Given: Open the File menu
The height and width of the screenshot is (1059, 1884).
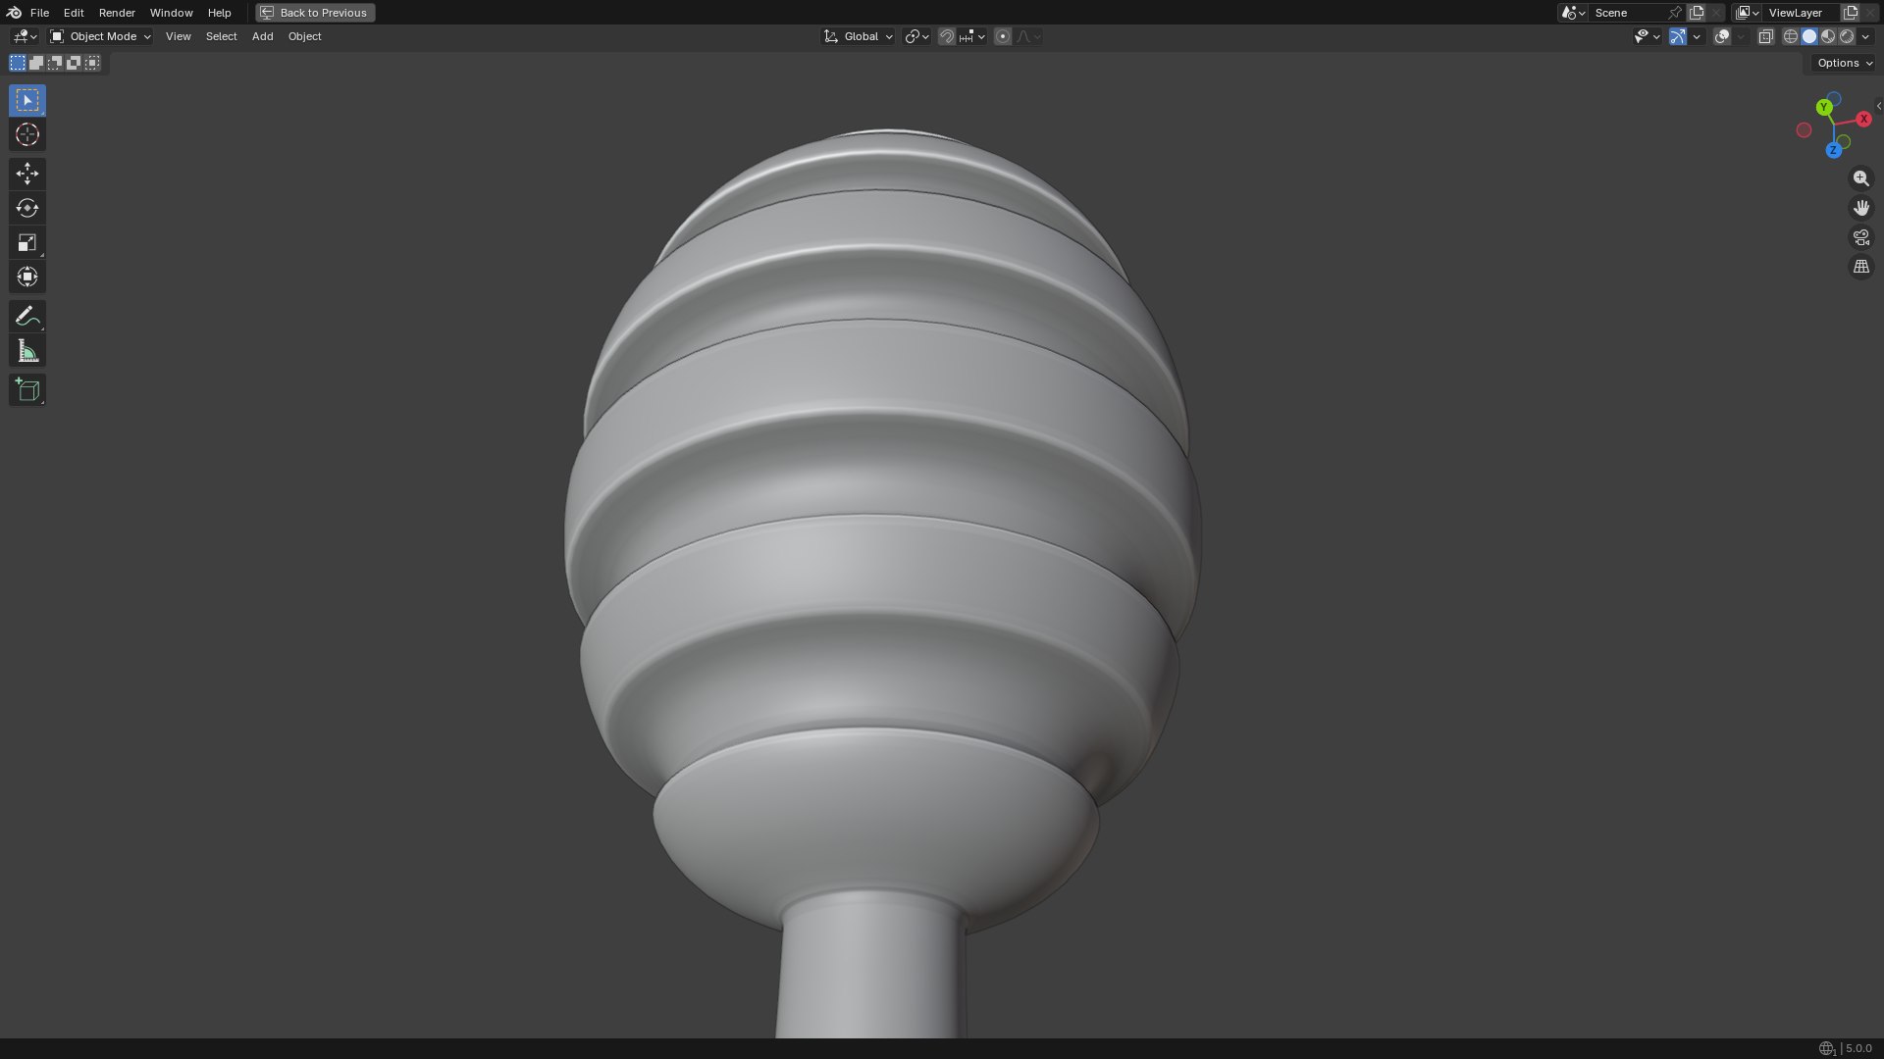Looking at the screenshot, I should click(39, 13).
